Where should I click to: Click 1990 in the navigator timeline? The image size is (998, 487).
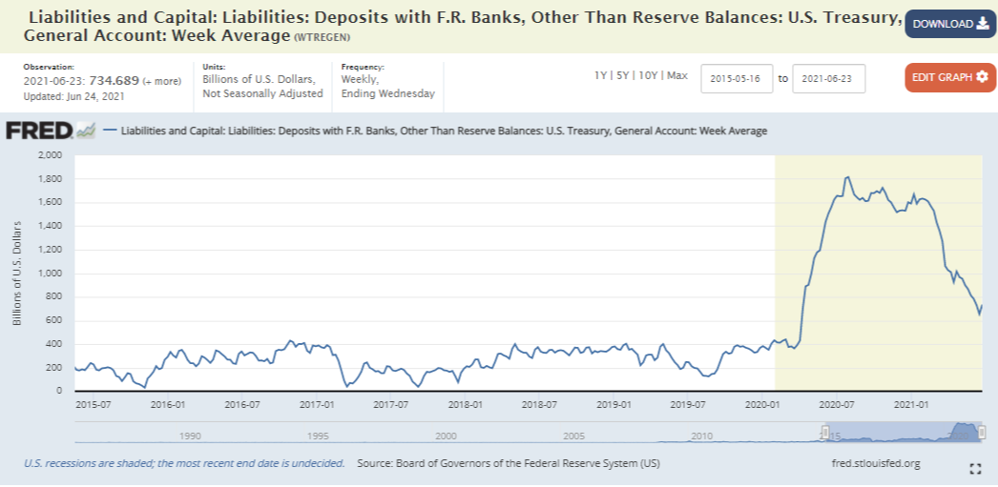coord(190,436)
